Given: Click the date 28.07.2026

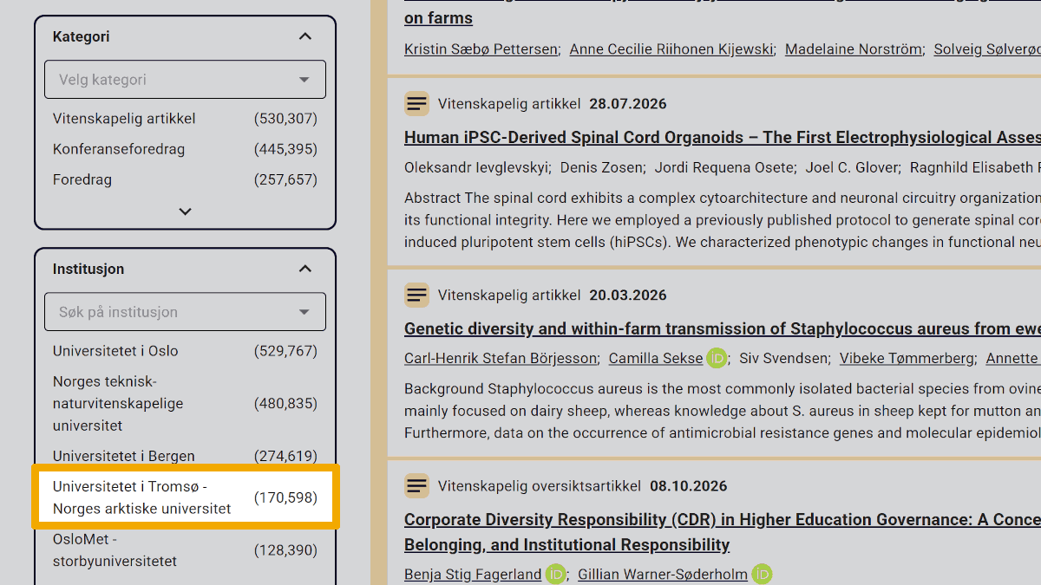Looking at the screenshot, I should [x=628, y=104].
